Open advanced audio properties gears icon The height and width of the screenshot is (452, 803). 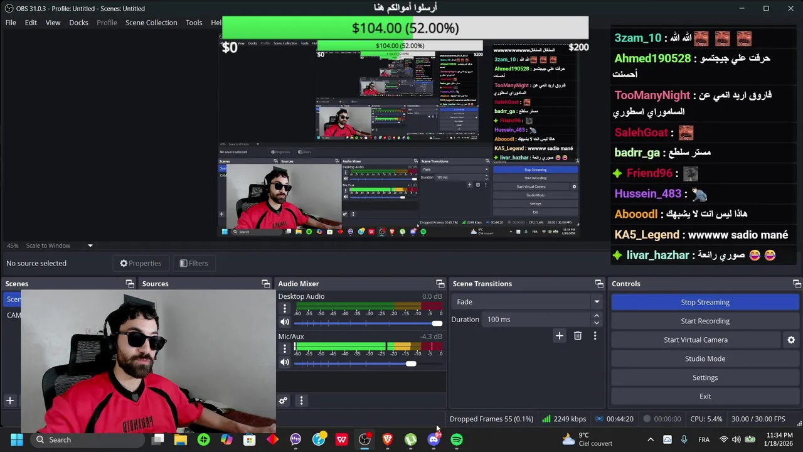[x=284, y=401]
